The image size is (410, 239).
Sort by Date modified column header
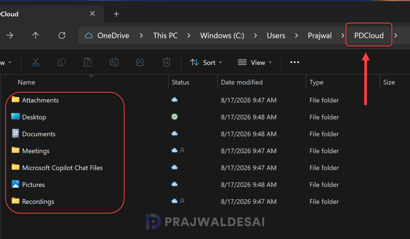click(241, 82)
